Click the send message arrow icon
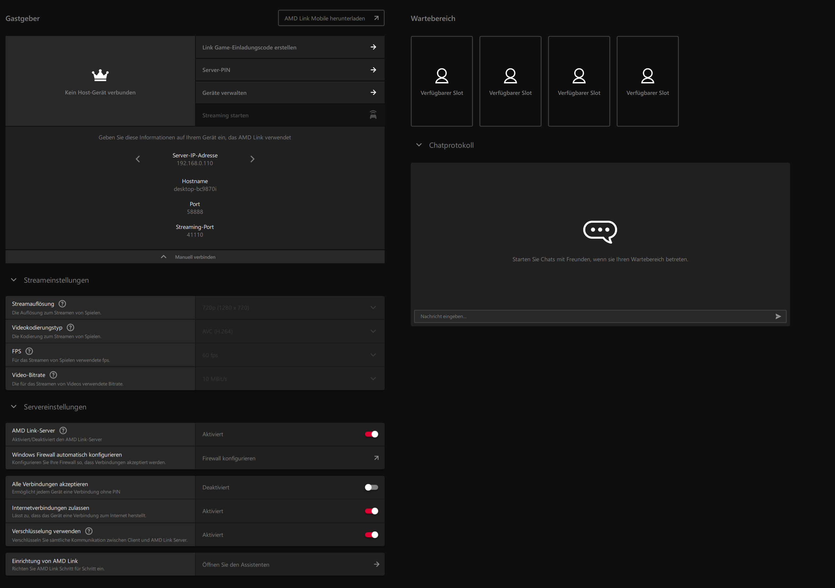835x588 pixels. pos(778,317)
